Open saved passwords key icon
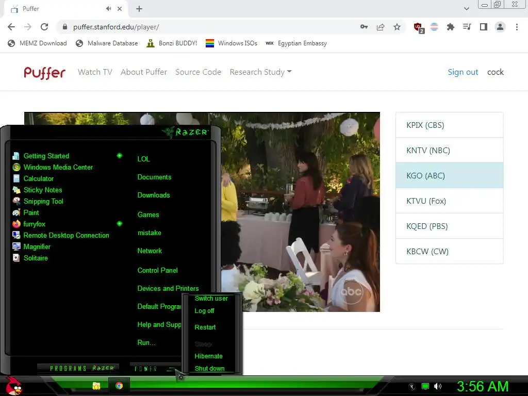Viewport: 528px width, 396px height. pyautogui.click(x=364, y=27)
